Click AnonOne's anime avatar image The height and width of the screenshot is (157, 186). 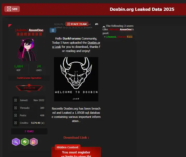[27, 49]
